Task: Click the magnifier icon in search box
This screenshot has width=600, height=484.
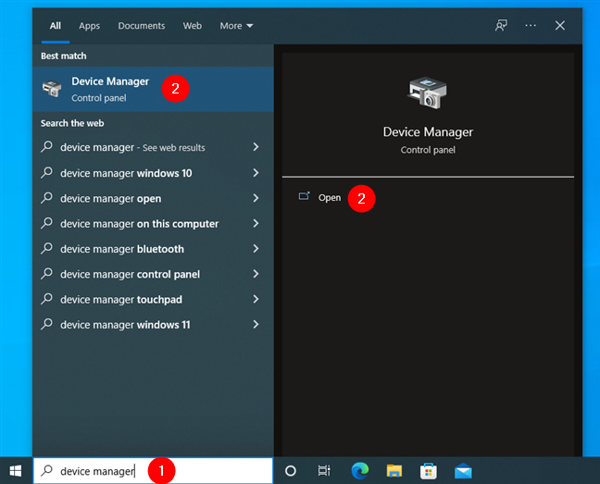Action: tap(46, 470)
